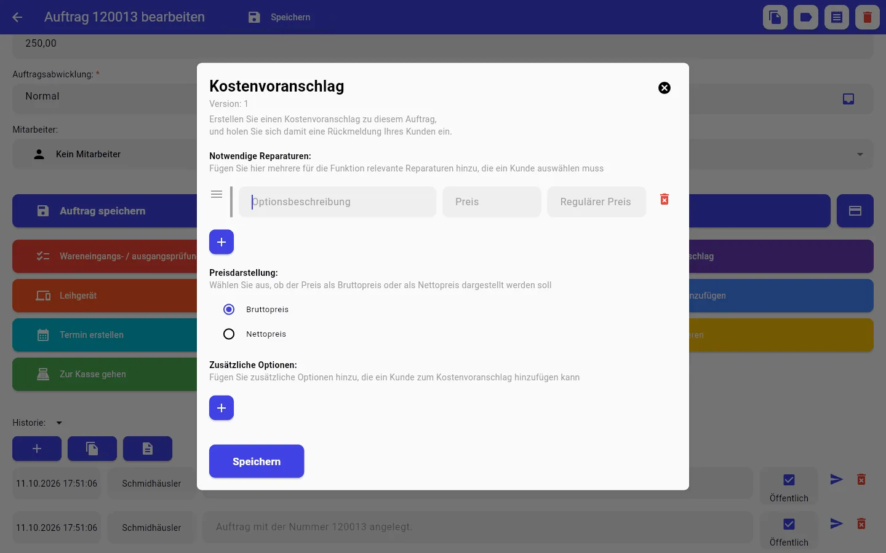This screenshot has width=886, height=553.
Task: Select the Nettopreis radio button
Action: click(x=229, y=334)
